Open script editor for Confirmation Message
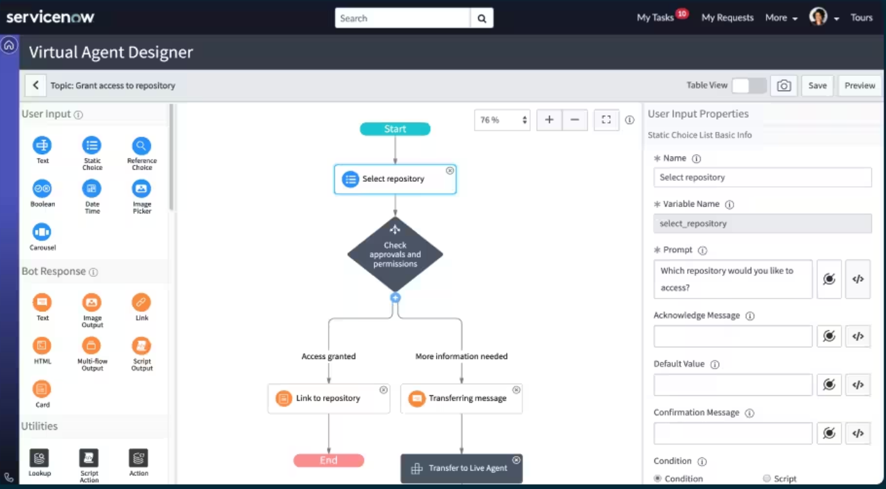 (858, 434)
